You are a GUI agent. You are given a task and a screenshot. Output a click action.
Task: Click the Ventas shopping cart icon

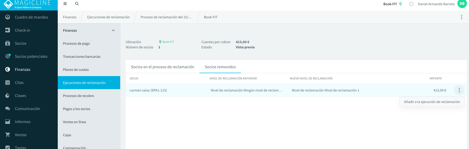coord(8,135)
